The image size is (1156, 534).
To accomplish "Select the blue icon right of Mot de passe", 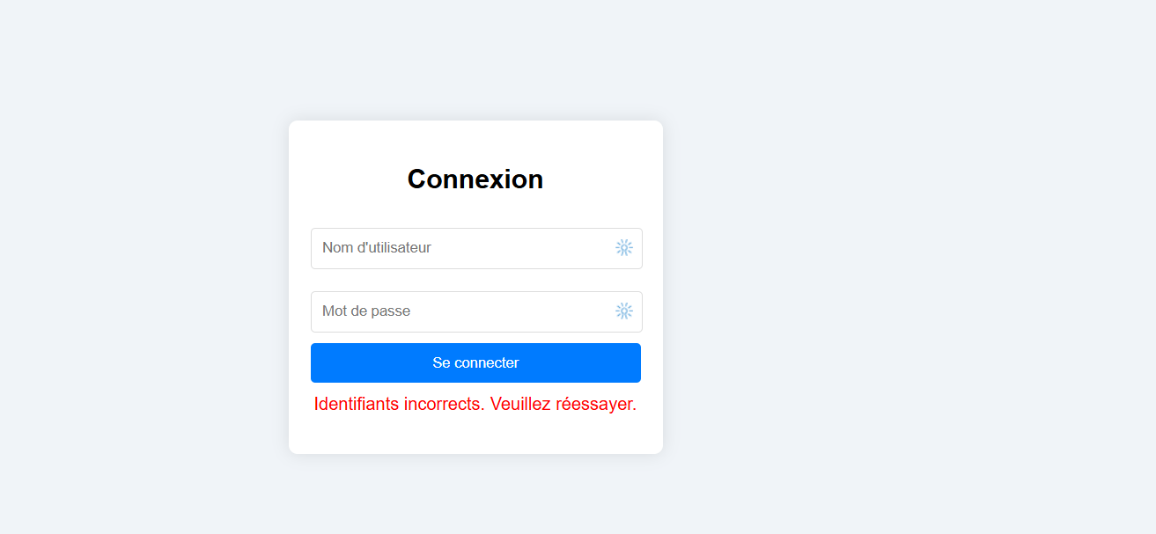I will (x=624, y=311).
